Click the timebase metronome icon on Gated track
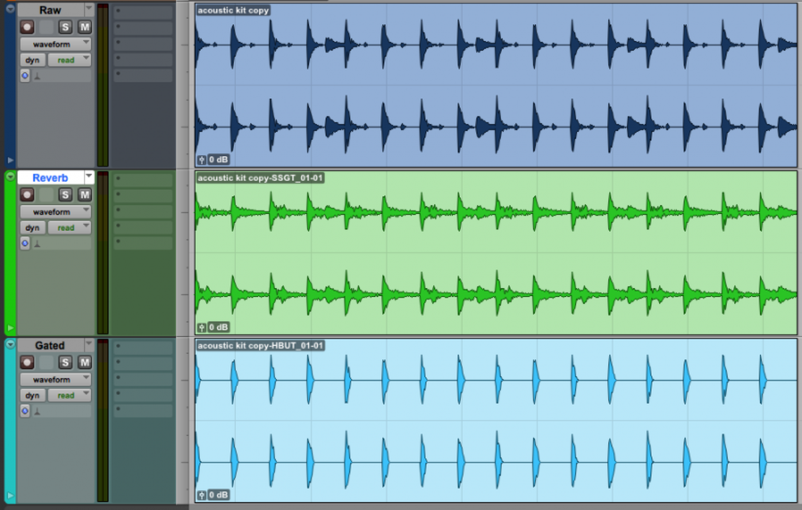This screenshot has height=510, width=802. [37, 411]
